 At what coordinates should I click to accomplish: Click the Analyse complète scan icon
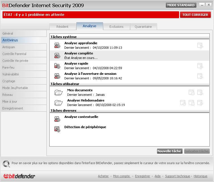click(x=57, y=56)
